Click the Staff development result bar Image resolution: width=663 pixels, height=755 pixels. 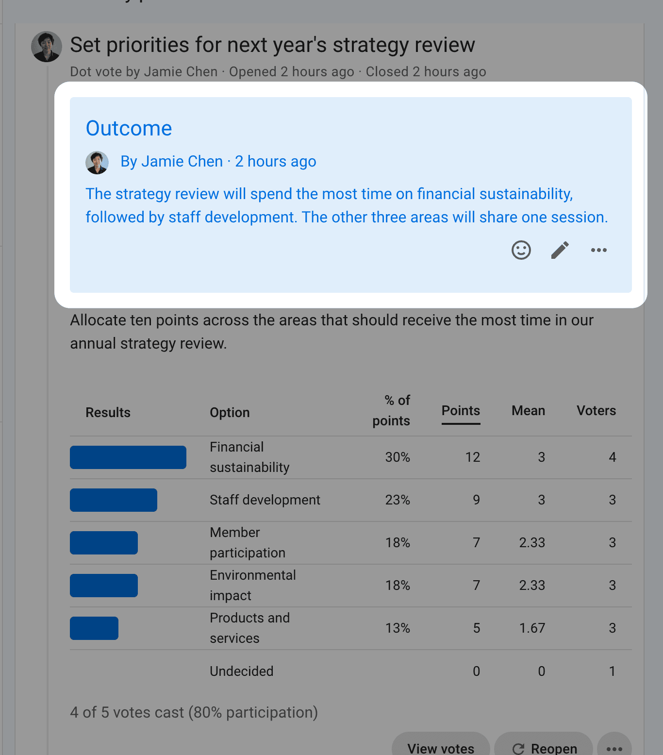coord(114,500)
